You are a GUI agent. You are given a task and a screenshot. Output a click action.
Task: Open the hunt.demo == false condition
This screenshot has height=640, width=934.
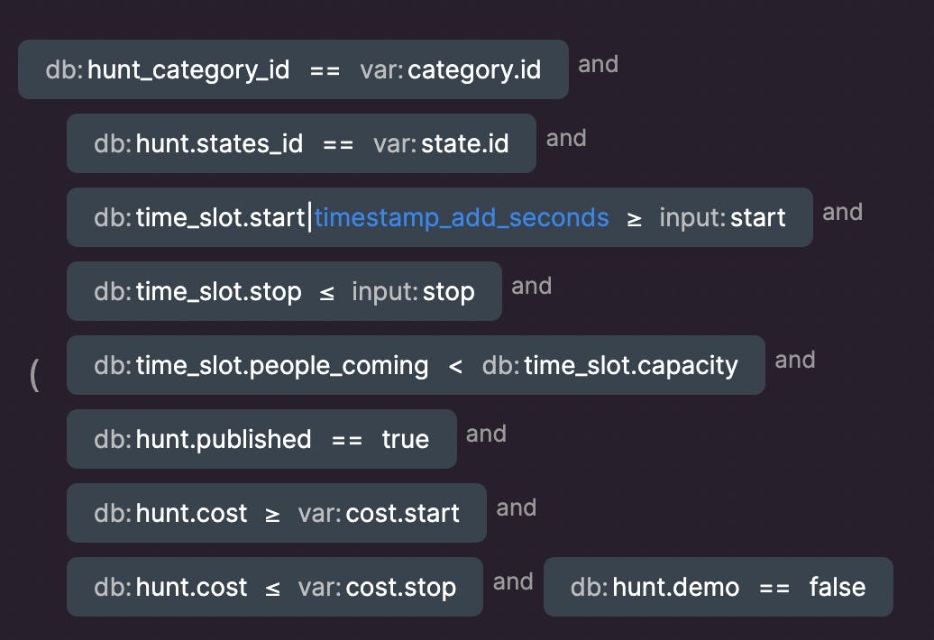pyautogui.click(x=718, y=587)
